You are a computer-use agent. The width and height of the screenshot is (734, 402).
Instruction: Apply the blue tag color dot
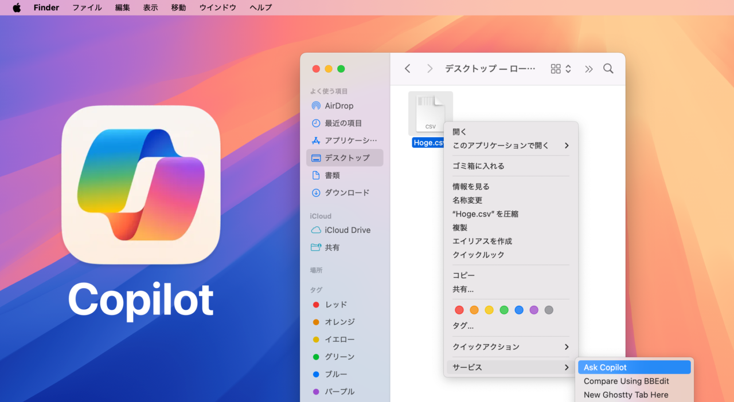click(x=519, y=310)
